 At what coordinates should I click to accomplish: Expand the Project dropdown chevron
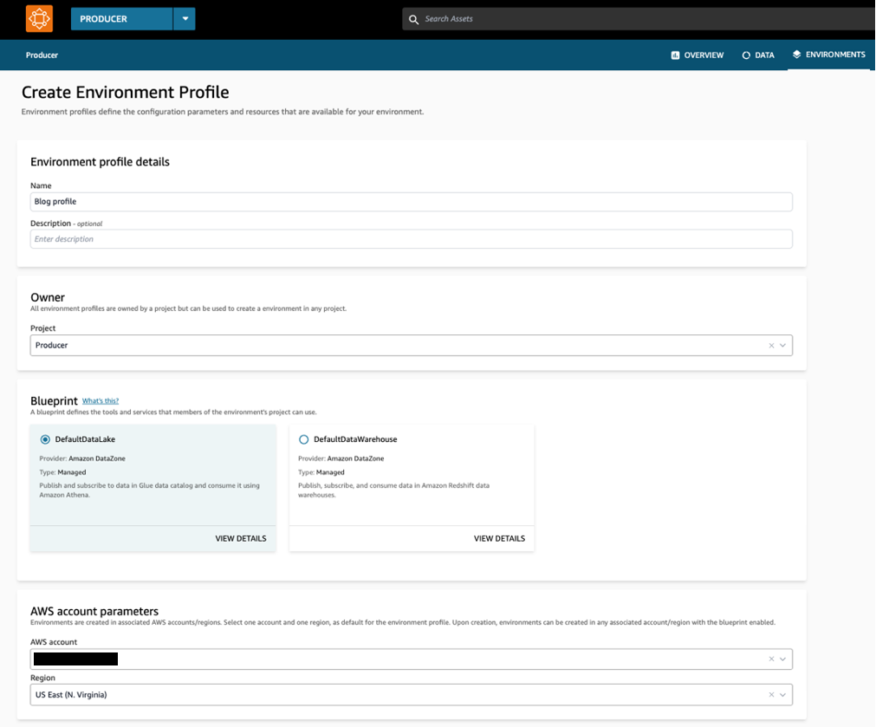point(782,346)
